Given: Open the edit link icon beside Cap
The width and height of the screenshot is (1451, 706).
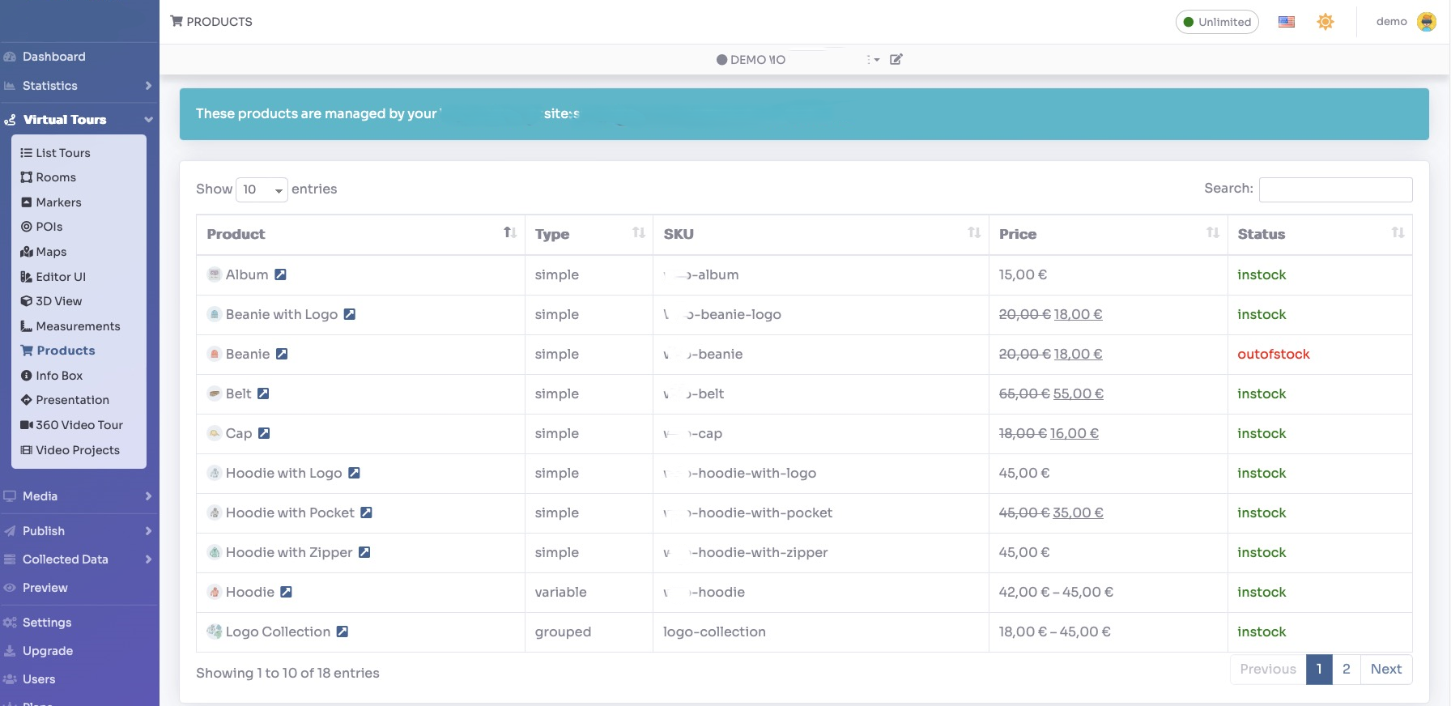Looking at the screenshot, I should click(264, 433).
